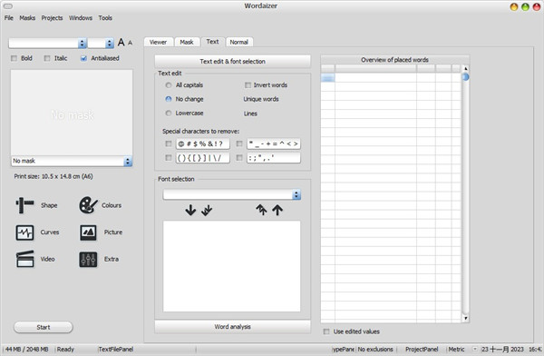544x356 pixels.
Task: Click the small A decrease font size icon
Action: pyautogui.click(x=130, y=43)
